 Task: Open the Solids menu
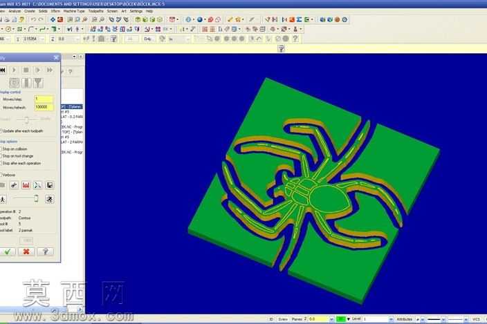coord(43,11)
